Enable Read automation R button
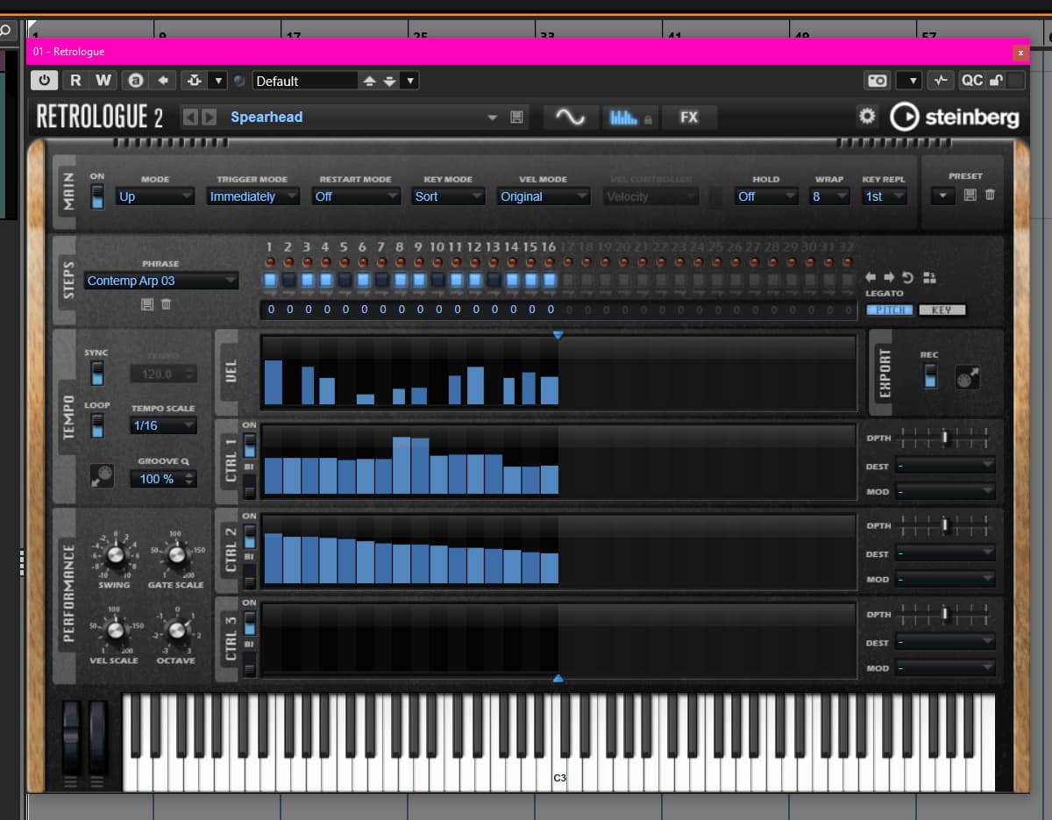 (75, 81)
